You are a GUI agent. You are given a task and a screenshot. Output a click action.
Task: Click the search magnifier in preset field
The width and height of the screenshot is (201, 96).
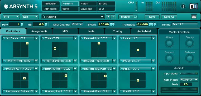tap(44, 17)
